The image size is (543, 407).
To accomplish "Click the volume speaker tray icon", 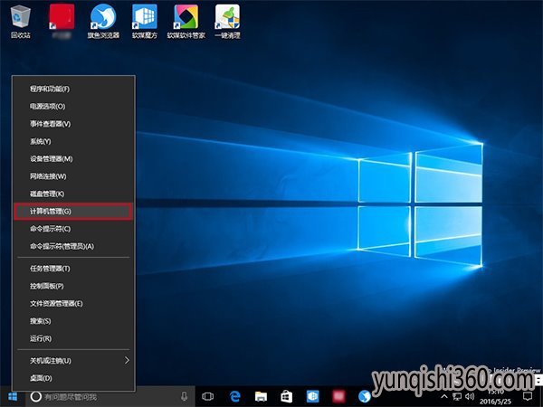I will pos(470,397).
